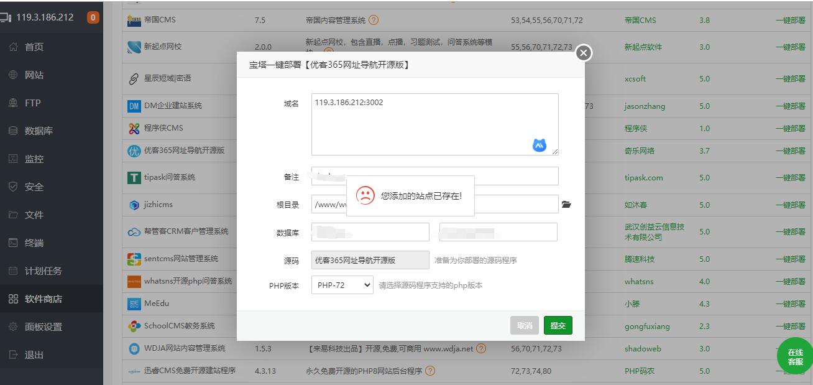The width and height of the screenshot is (813, 385).
Task: Click the jizhicms icon
Action: pyautogui.click(x=134, y=205)
